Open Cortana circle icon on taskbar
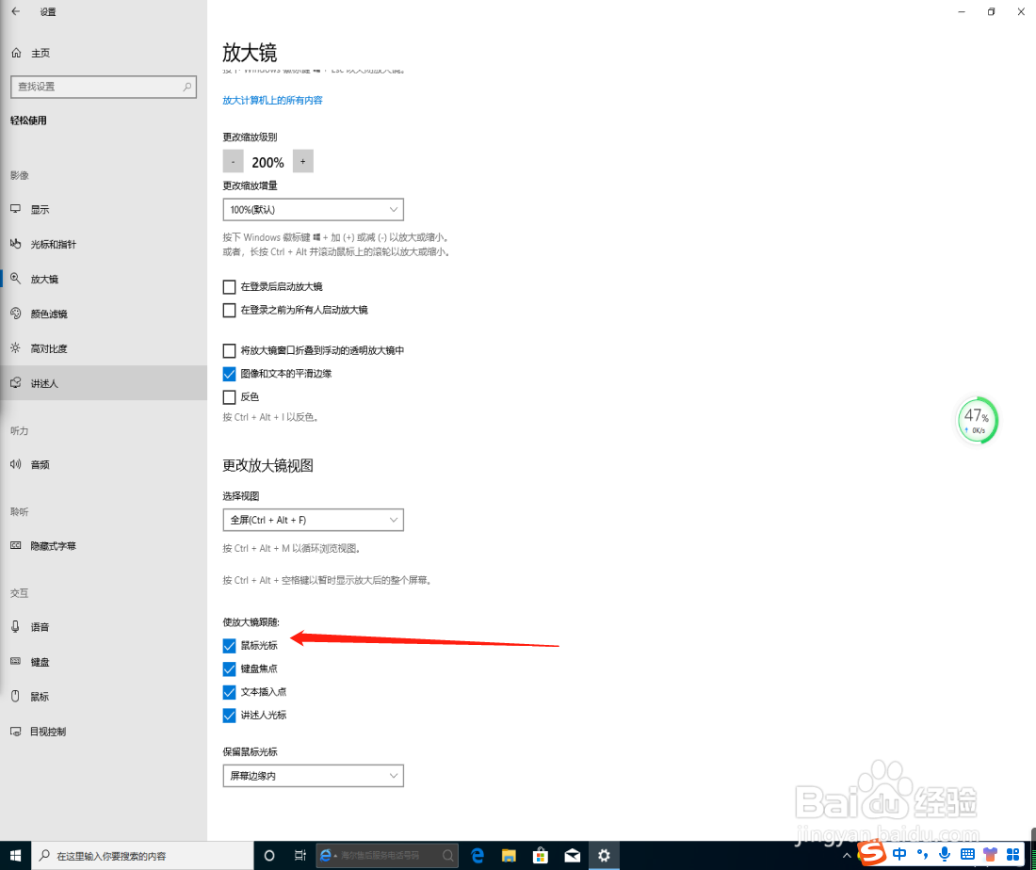This screenshot has height=870, width=1036. tap(269, 856)
